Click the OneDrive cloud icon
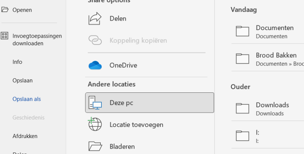This screenshot has height=154, width=304. pos(95,65)
